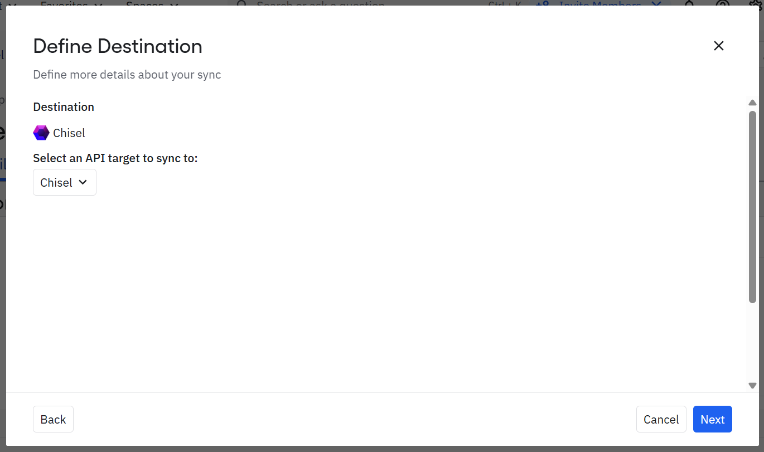Cancel the sync setup
This screenshot has height=452, width=764.
[x=661, y=419]
